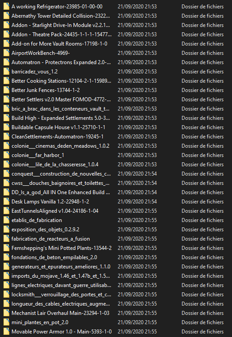Select the A working Refrigerator folder icon

[7, 7]
